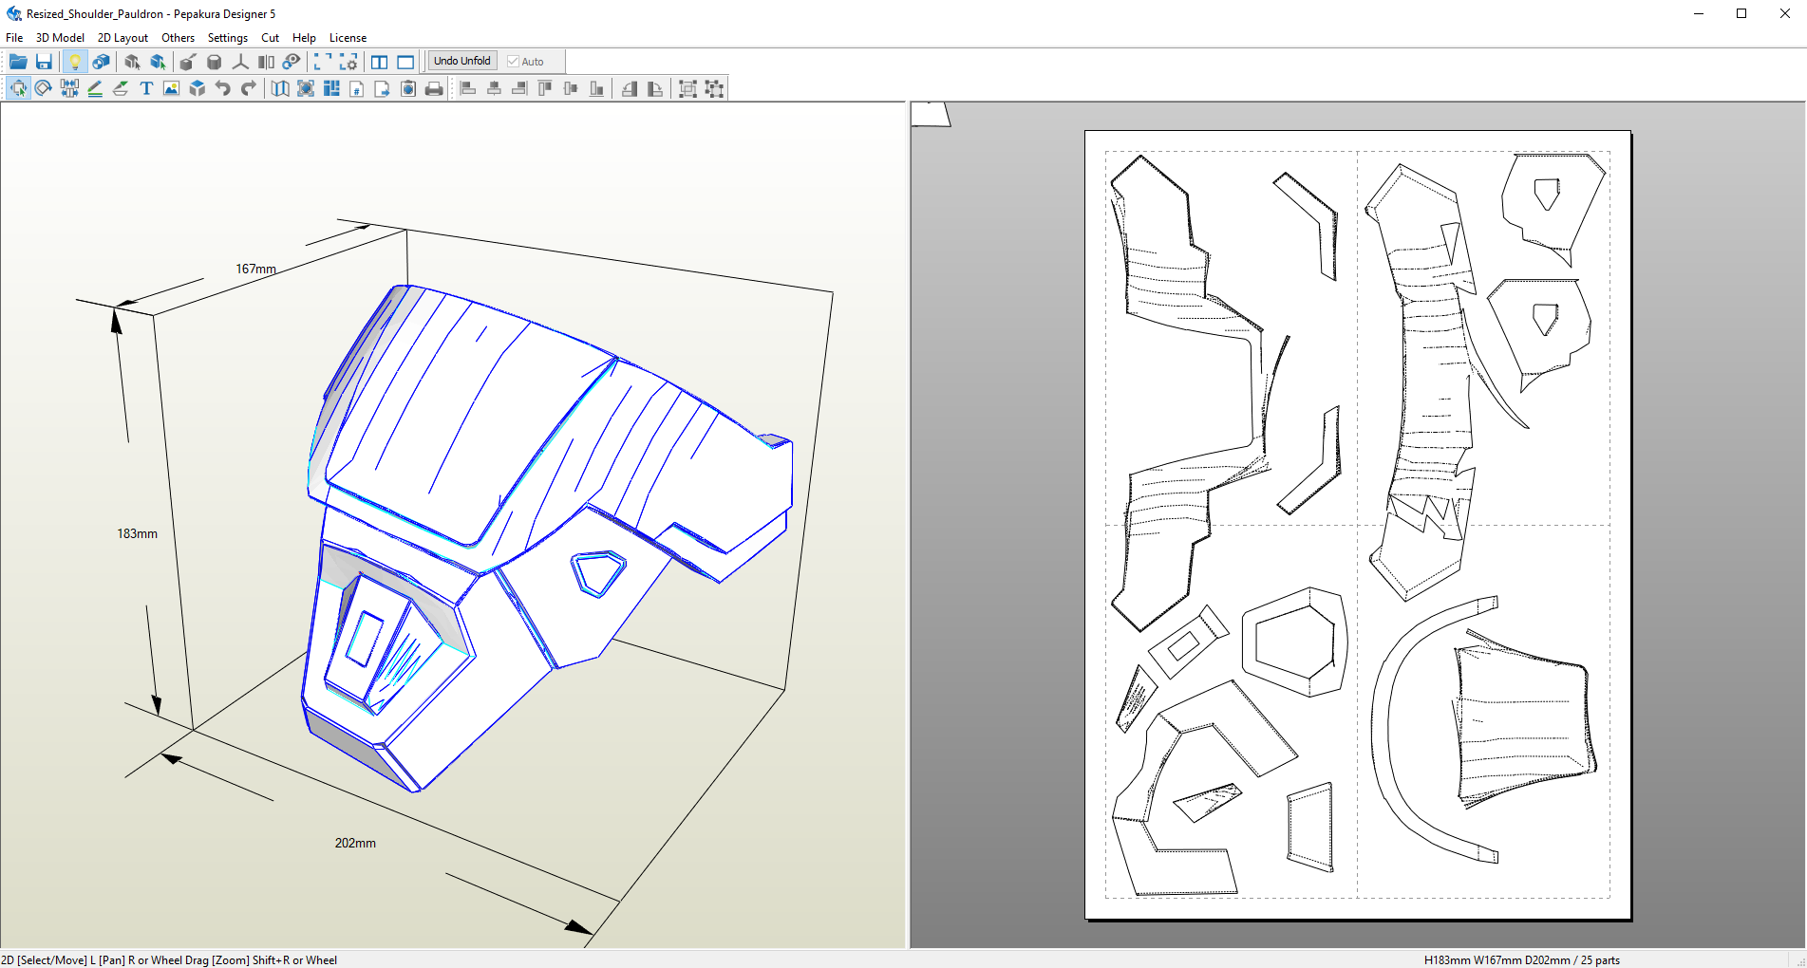Viewport: 1807px width, 968px height.
Task: Click the three-axis orientation icon
Action: (240, 62)
